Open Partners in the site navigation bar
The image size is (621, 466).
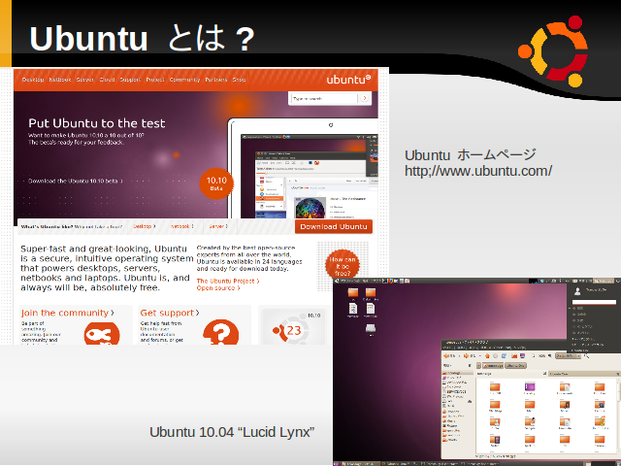pos(215,80)
